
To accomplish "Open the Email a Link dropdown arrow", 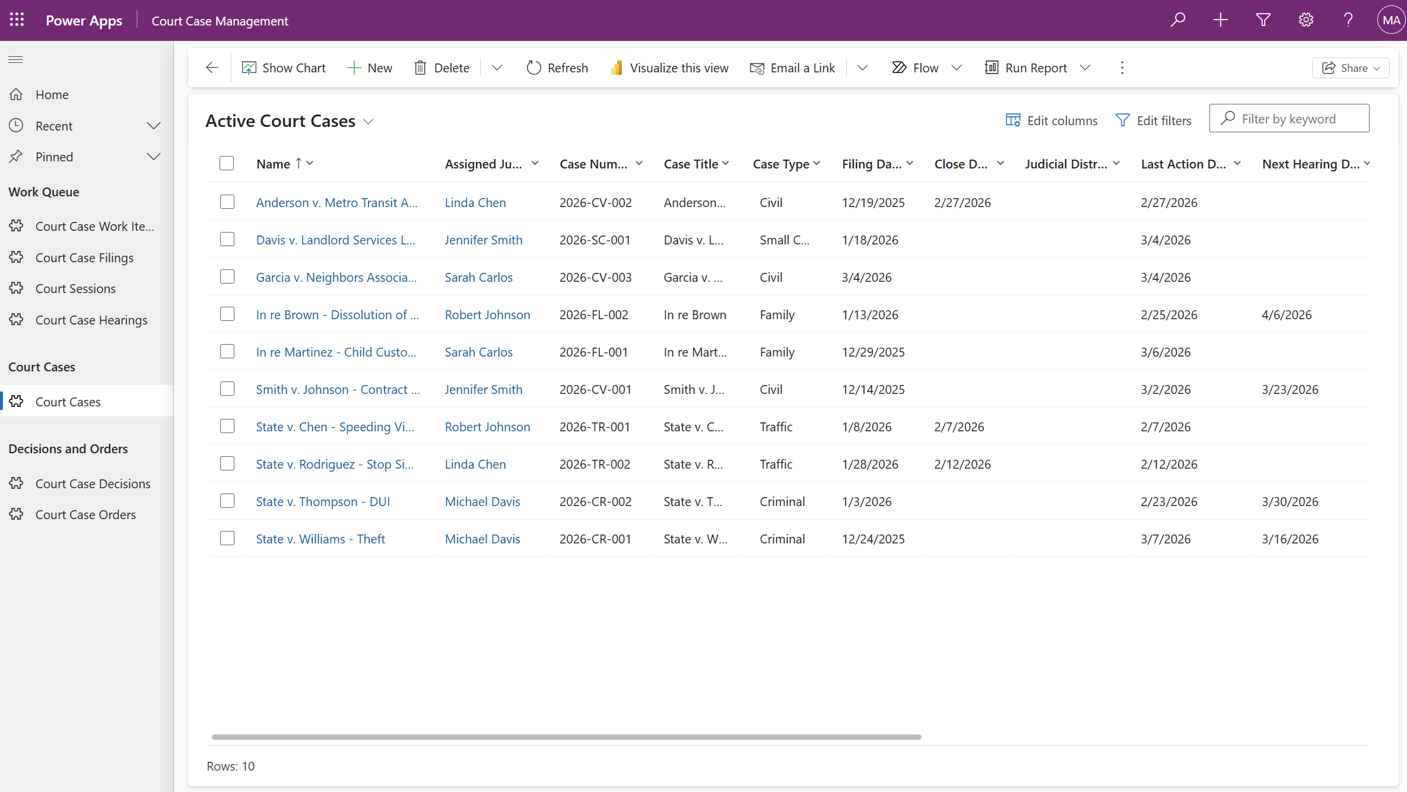I will [863, 68].
